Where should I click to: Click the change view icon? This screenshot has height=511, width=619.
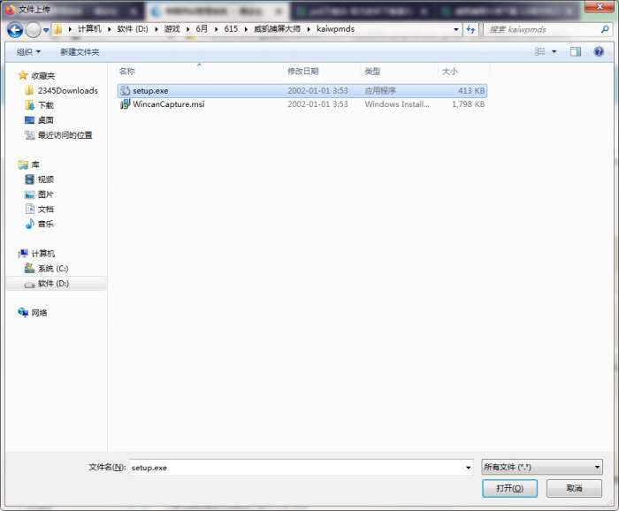pos(539,51)
